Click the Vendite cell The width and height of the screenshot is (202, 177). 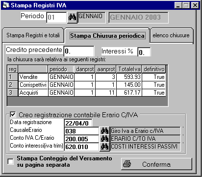point(33,77)
